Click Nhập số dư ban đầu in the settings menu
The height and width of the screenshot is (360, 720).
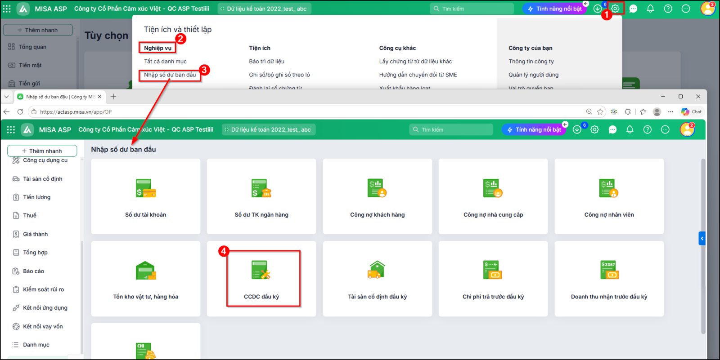click(x=170, y=75)
